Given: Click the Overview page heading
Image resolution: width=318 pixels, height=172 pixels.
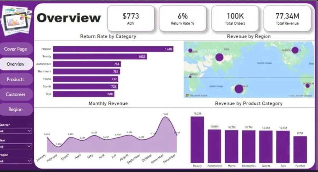Looking at the screenshot, I should pos(69,18).
